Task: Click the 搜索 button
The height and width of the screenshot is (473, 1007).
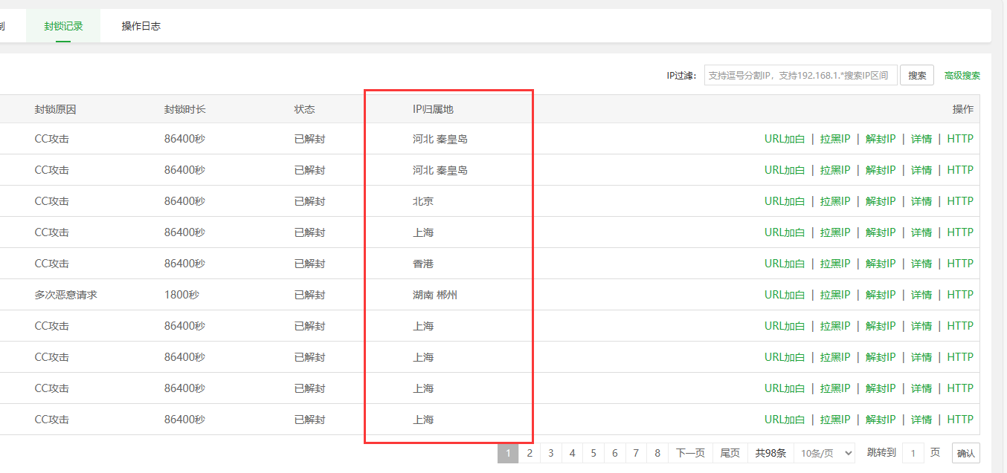Action: pos(917,75)
